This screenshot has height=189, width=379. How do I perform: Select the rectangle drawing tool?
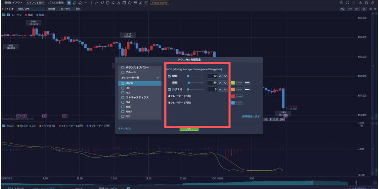(124, 3)
